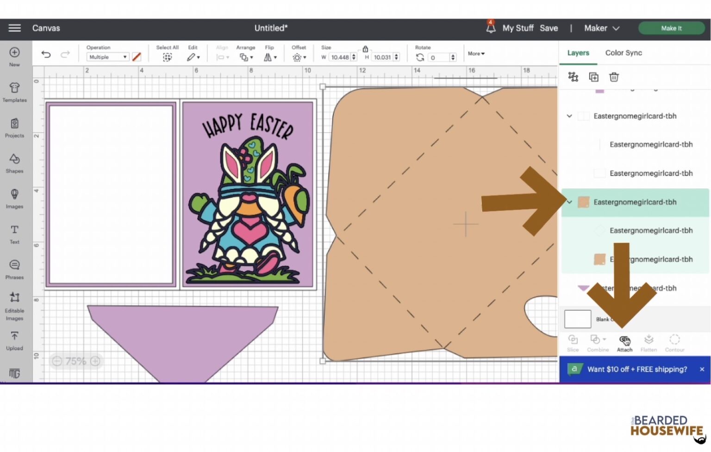Click the Blank Canvas color swatch
Screen dimensions: 711x452
coord(577,319)
